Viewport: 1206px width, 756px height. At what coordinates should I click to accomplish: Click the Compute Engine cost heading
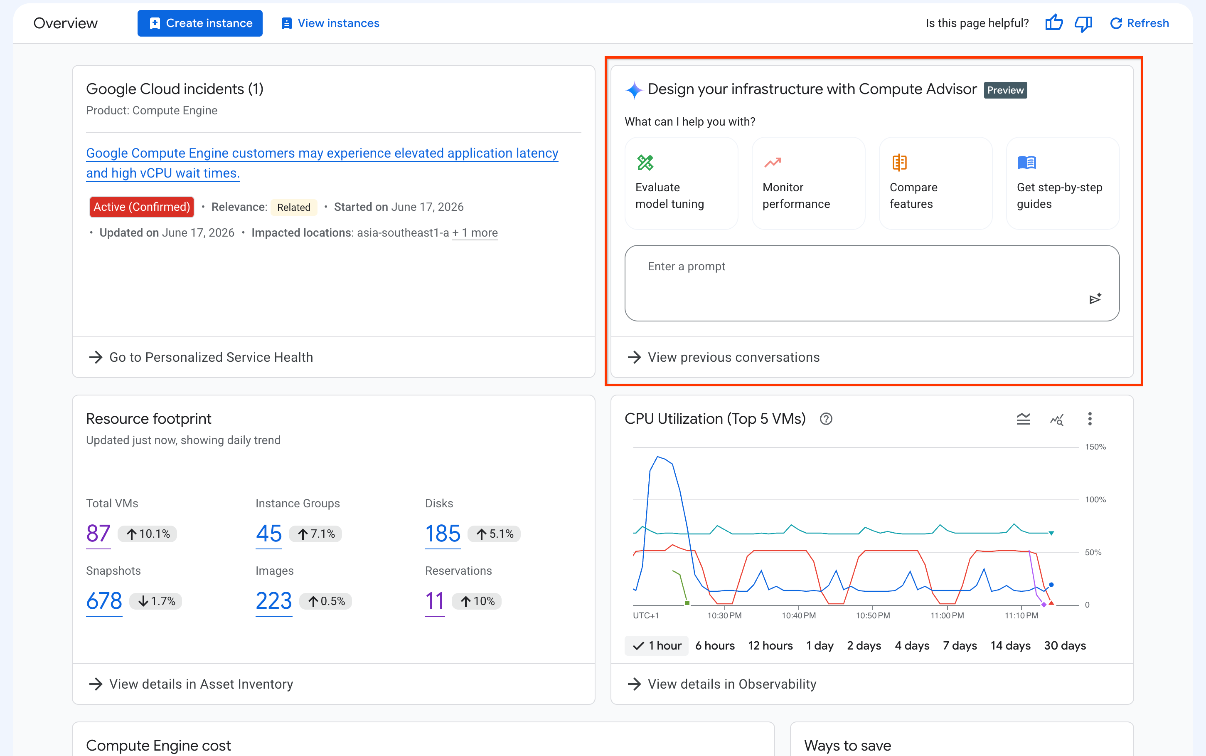[x=158, y=746]
